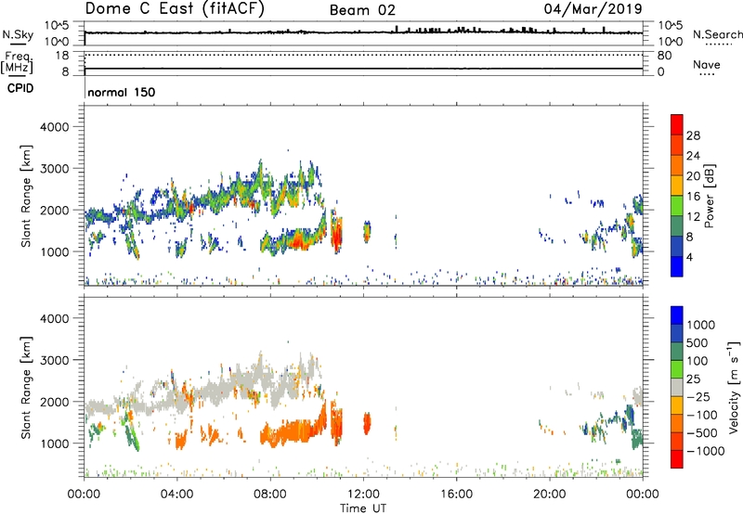Pick the red bottom segment of Velocity colorbar
Screen dimensions: 743x514
tap(677, 458)
